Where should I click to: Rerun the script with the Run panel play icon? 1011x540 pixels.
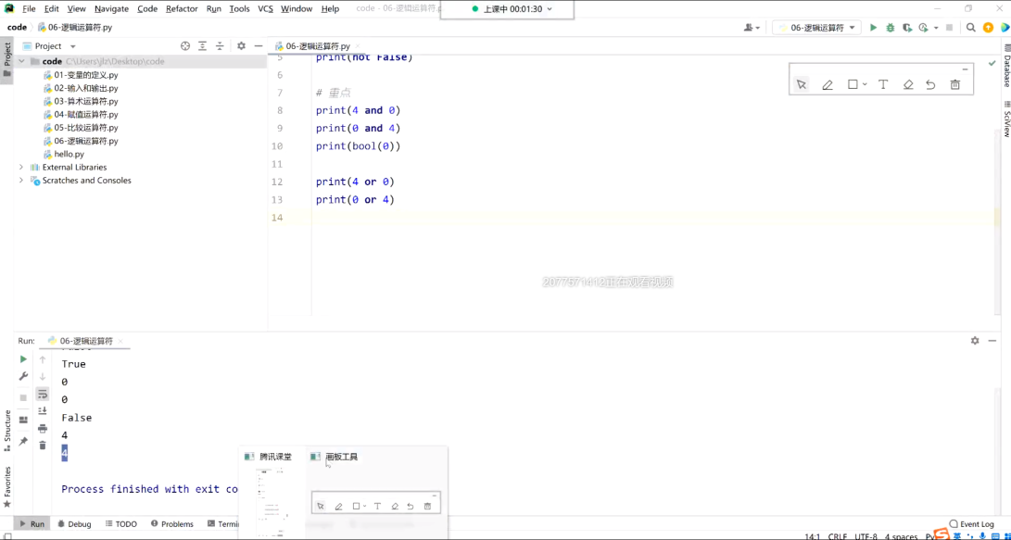[x=23, y=359]
